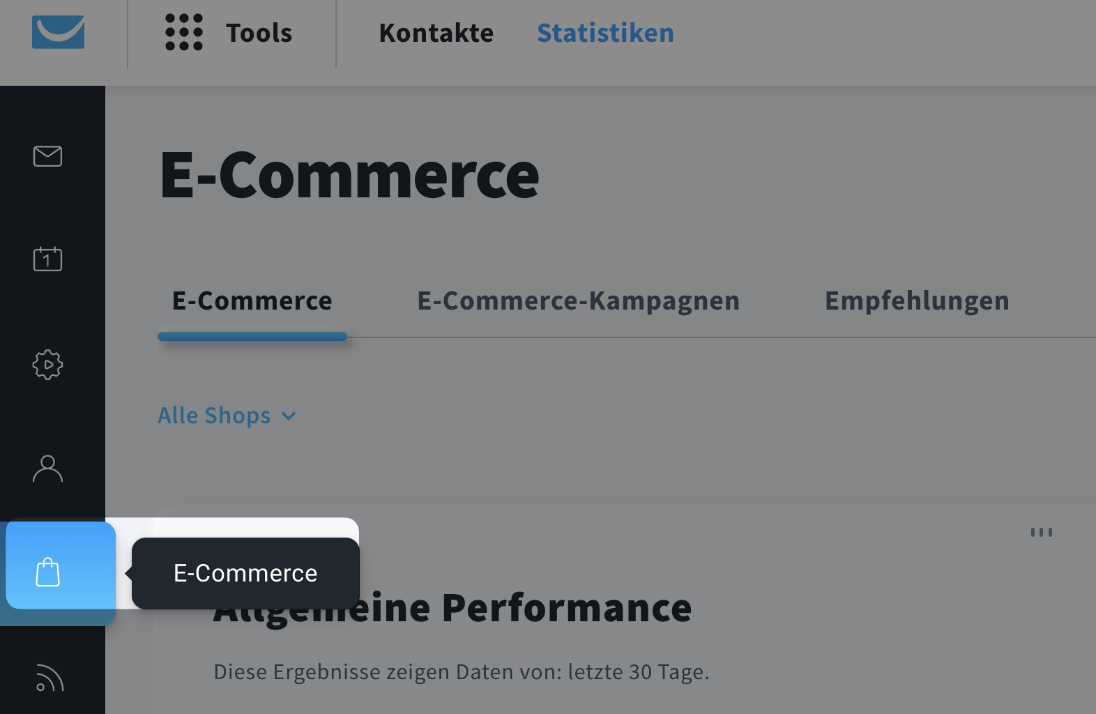Select the email marketing sidebar icon
The width and height of the screenshot is (1096, 714).
pos(47,155)
